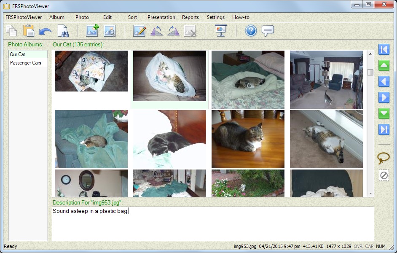Jump to first photo with navigation button
397x253 pixels.
(384, 49)
